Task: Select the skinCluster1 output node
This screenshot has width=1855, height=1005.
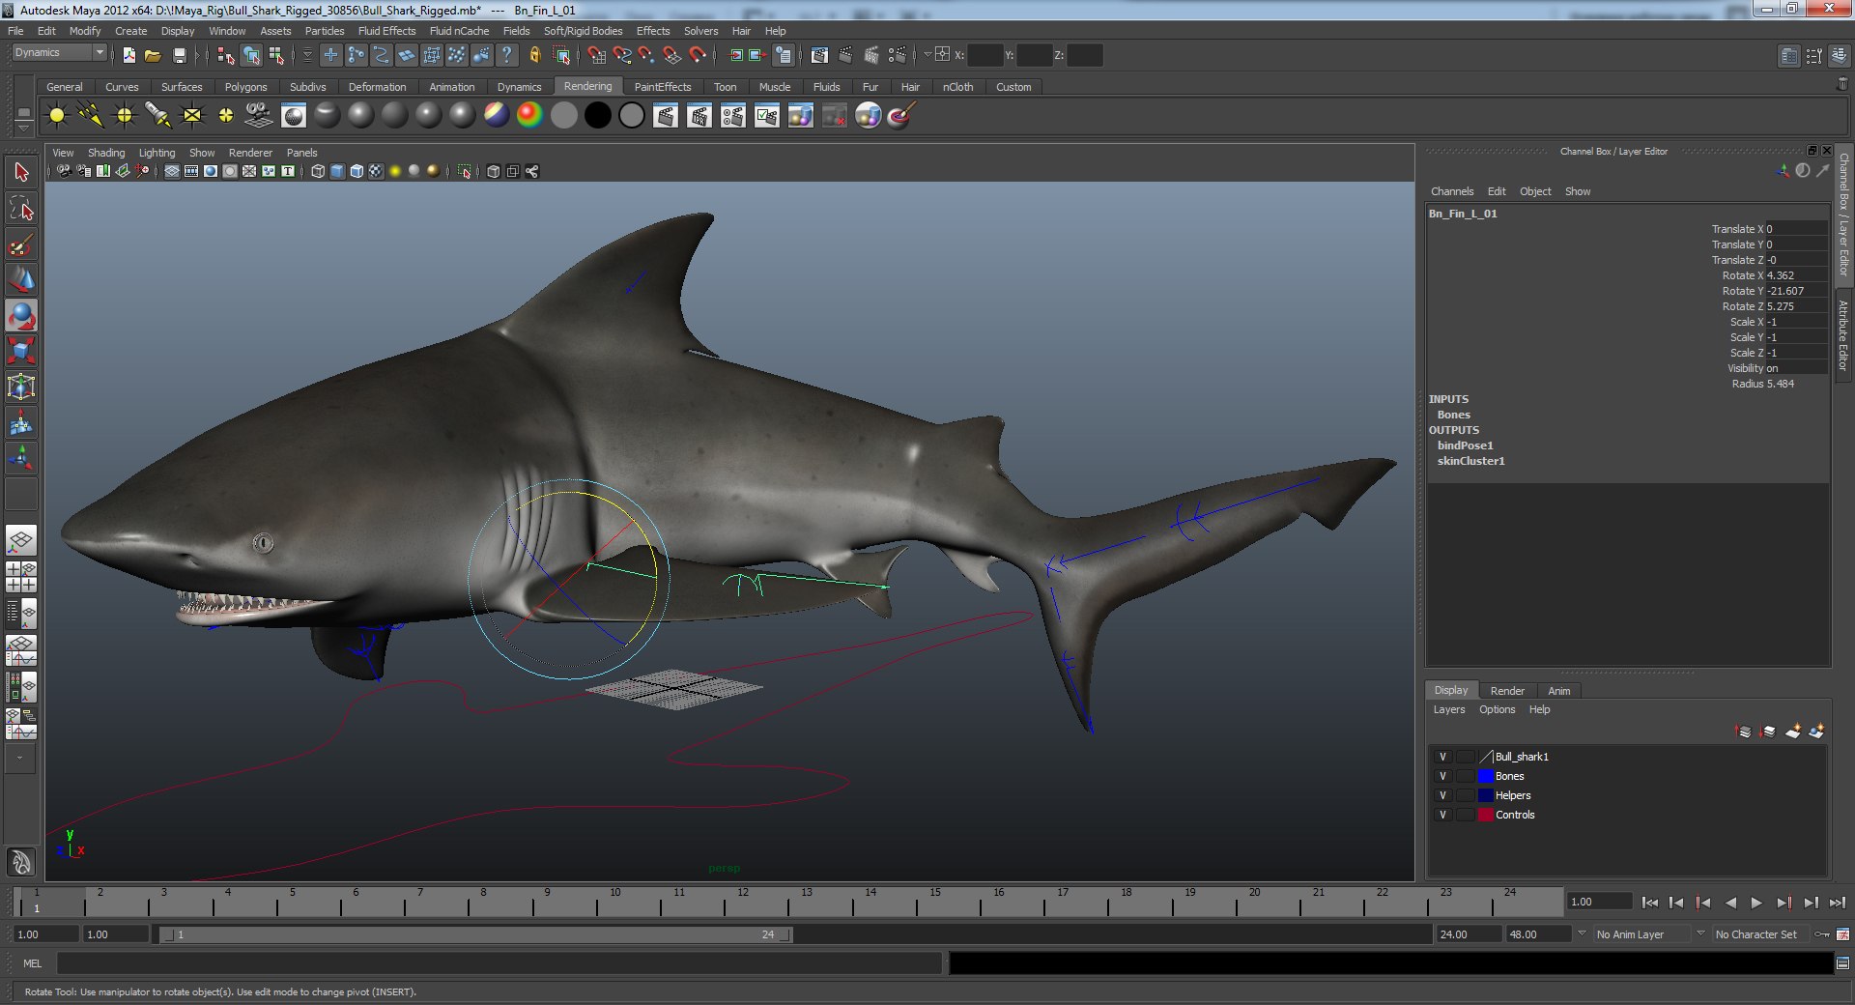Action: [1470, 461]
